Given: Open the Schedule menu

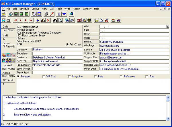Looking at the screenshot, I should coord(24,9).
